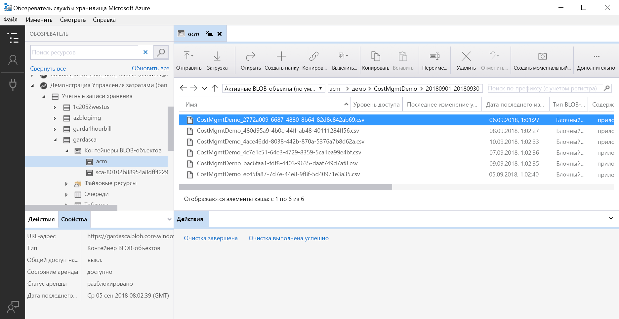Click the prefix search input field
Screen dimensions: 619x319
[545, 88]
